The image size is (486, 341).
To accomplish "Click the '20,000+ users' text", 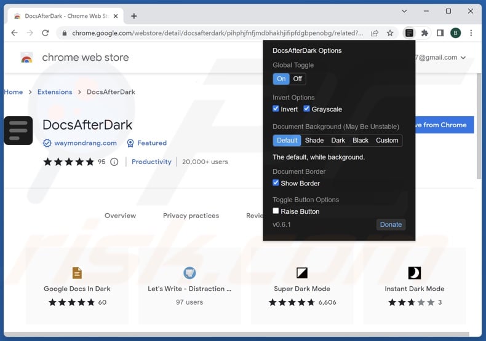I will click(205, 162).
